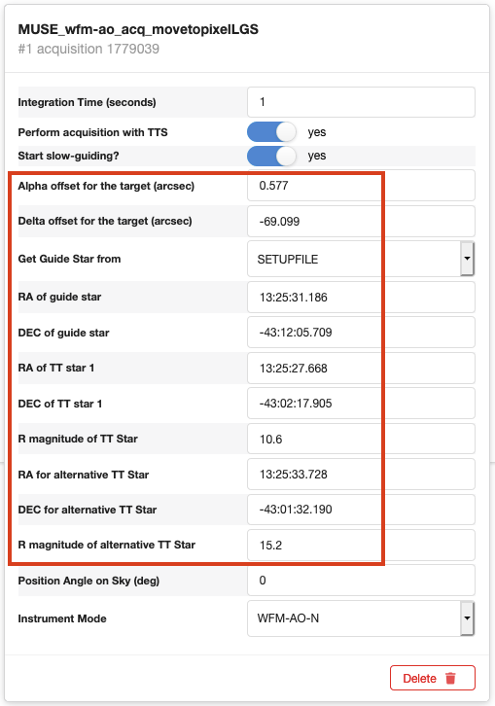Click Position Angle on Sky input field
Viewport: 495px width, 706px height.
click(361, 580)
